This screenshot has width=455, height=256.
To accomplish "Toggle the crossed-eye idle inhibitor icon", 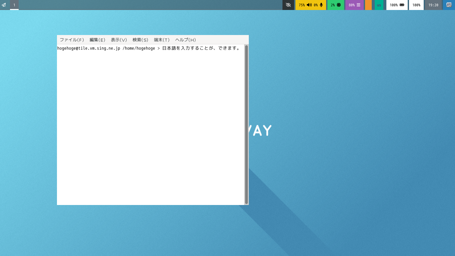I will [288, 5].
